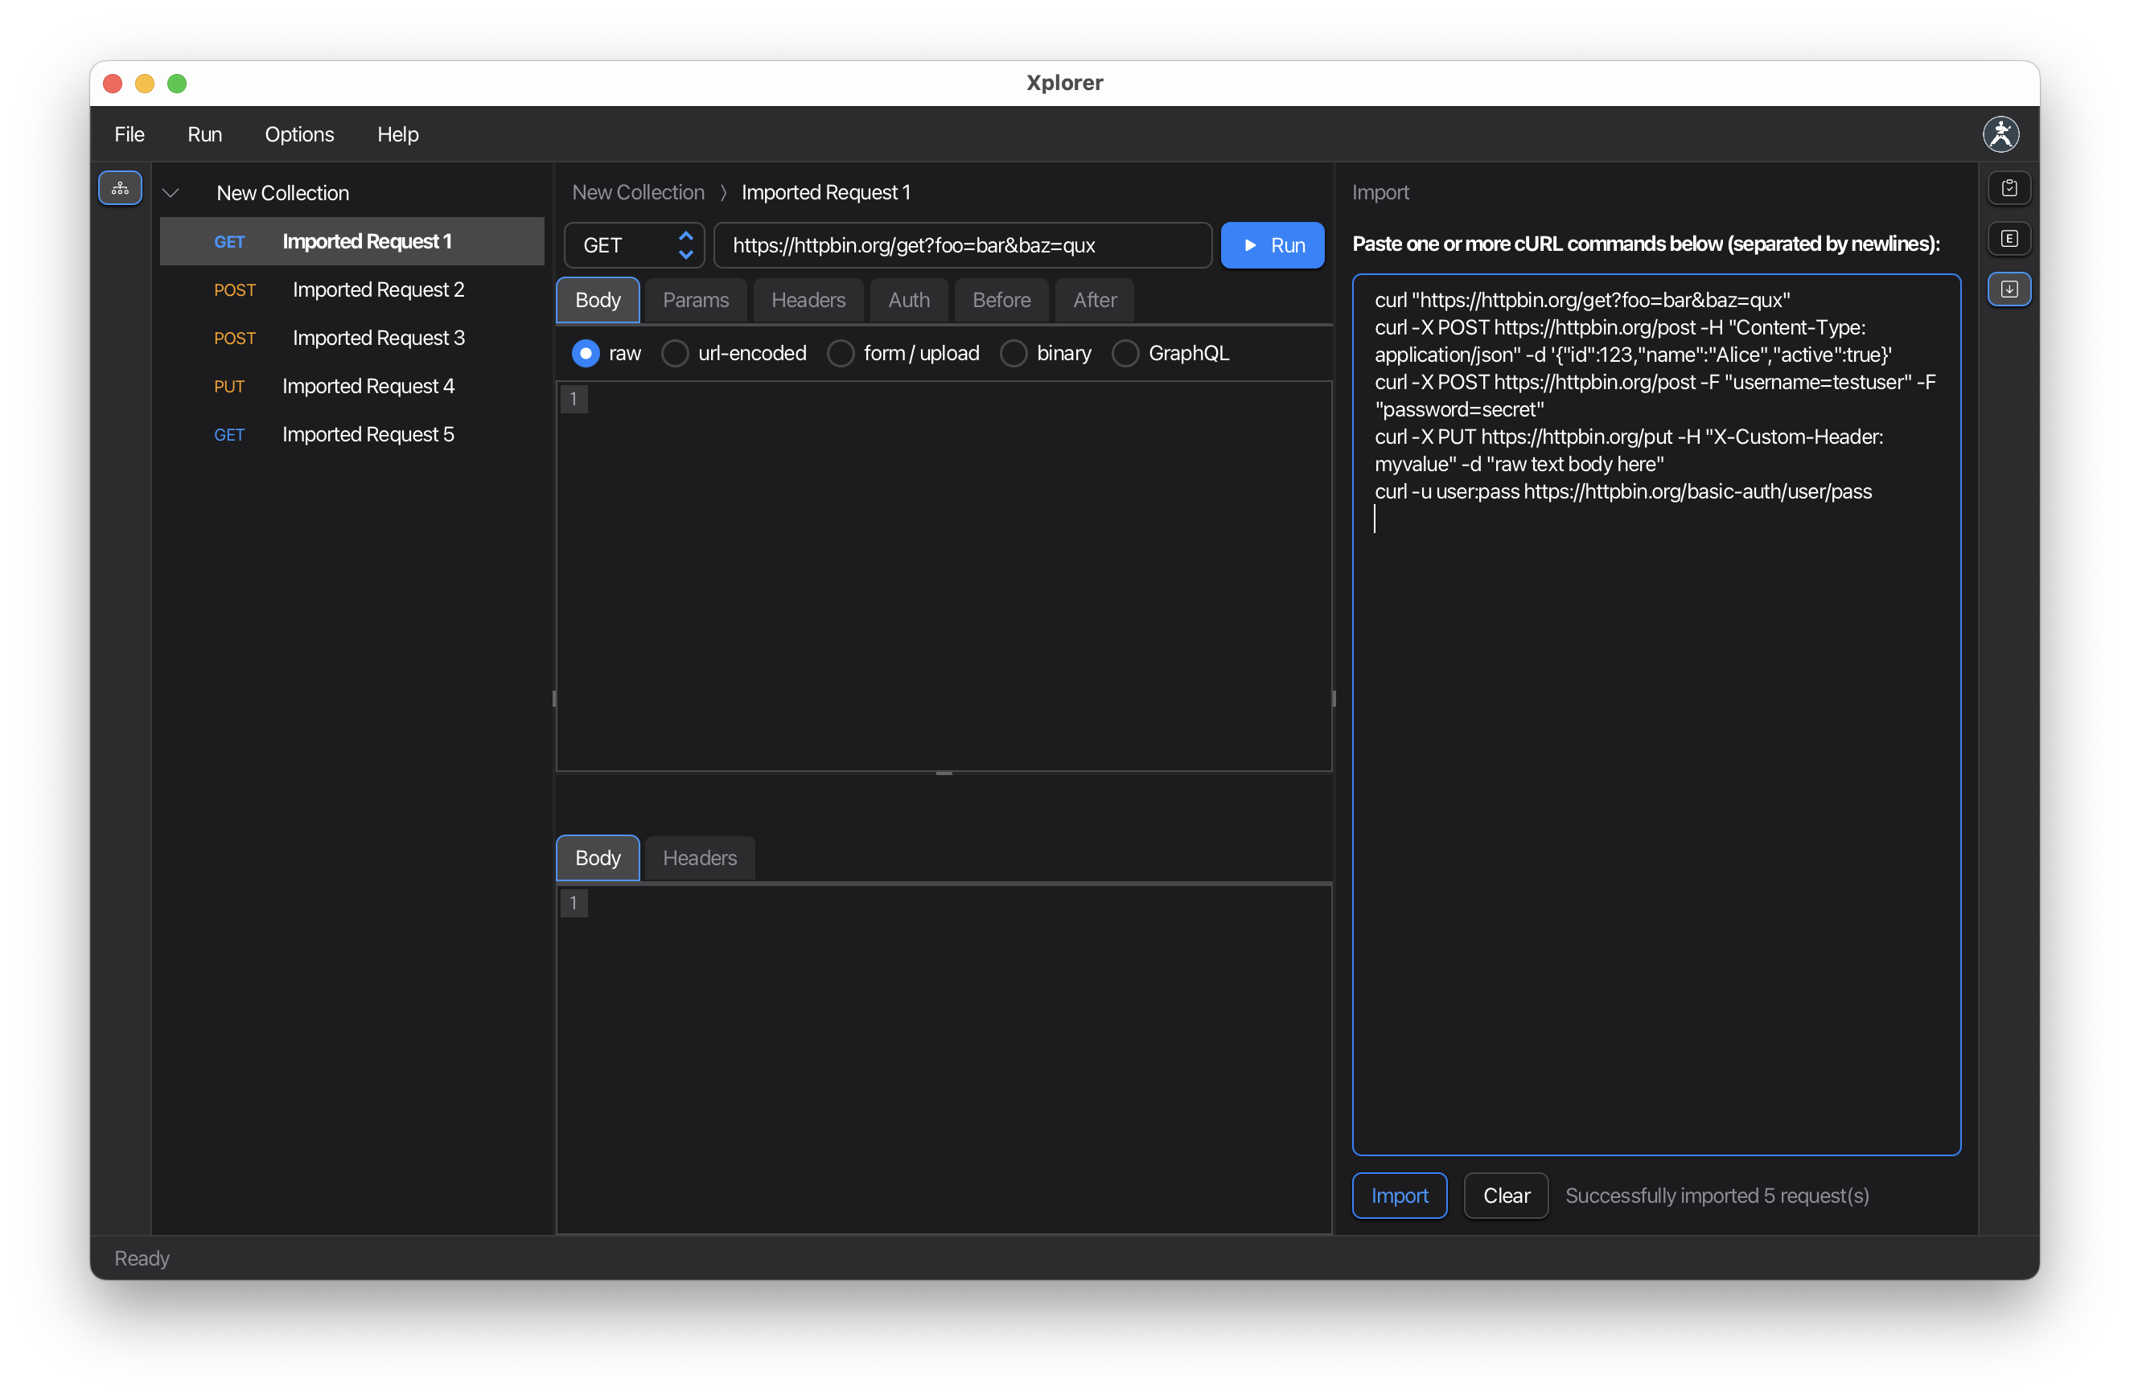Collapse the New Collection group
This screenshot has height=1399, width=2130.
[x=171, y=192]
